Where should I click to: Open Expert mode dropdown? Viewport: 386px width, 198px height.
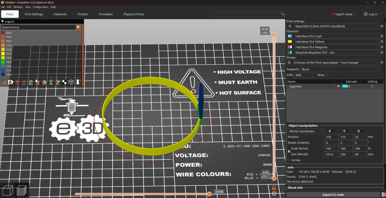(344, 14)
